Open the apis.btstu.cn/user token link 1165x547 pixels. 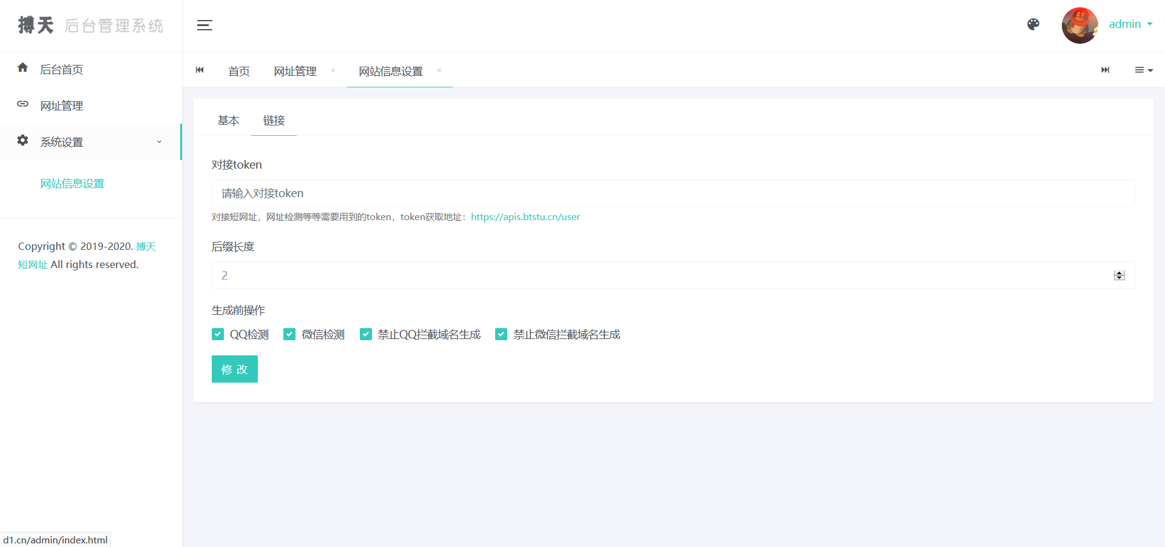(x=525, y=217)
